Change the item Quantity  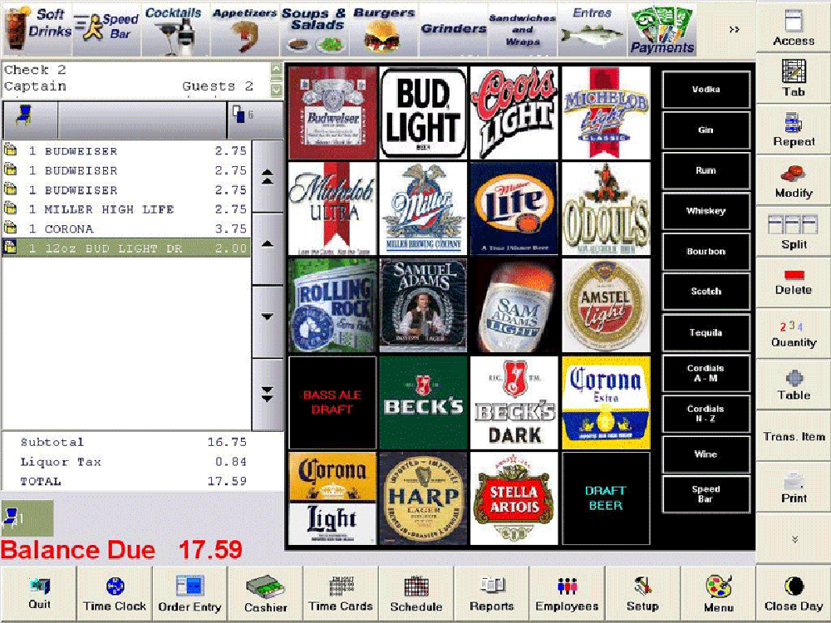[794, 334]
